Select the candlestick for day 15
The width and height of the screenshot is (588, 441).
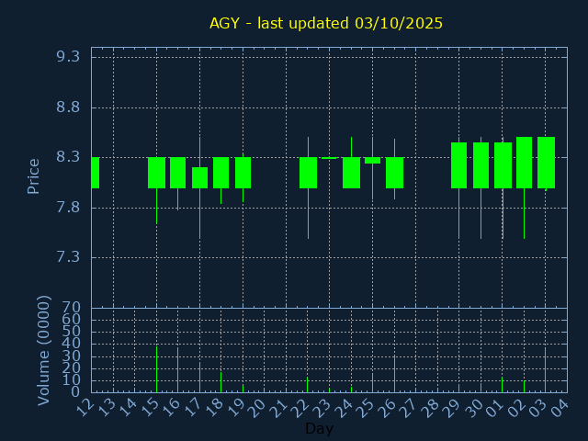tap(156, 173)
